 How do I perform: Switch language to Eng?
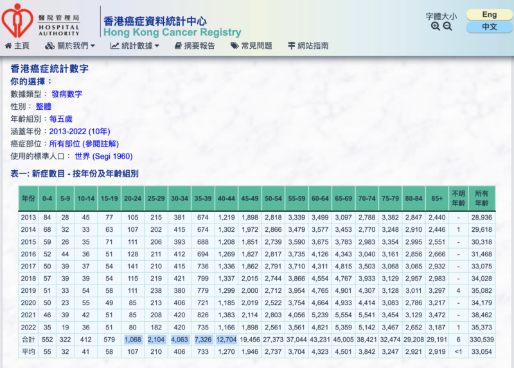coord(490,14)
